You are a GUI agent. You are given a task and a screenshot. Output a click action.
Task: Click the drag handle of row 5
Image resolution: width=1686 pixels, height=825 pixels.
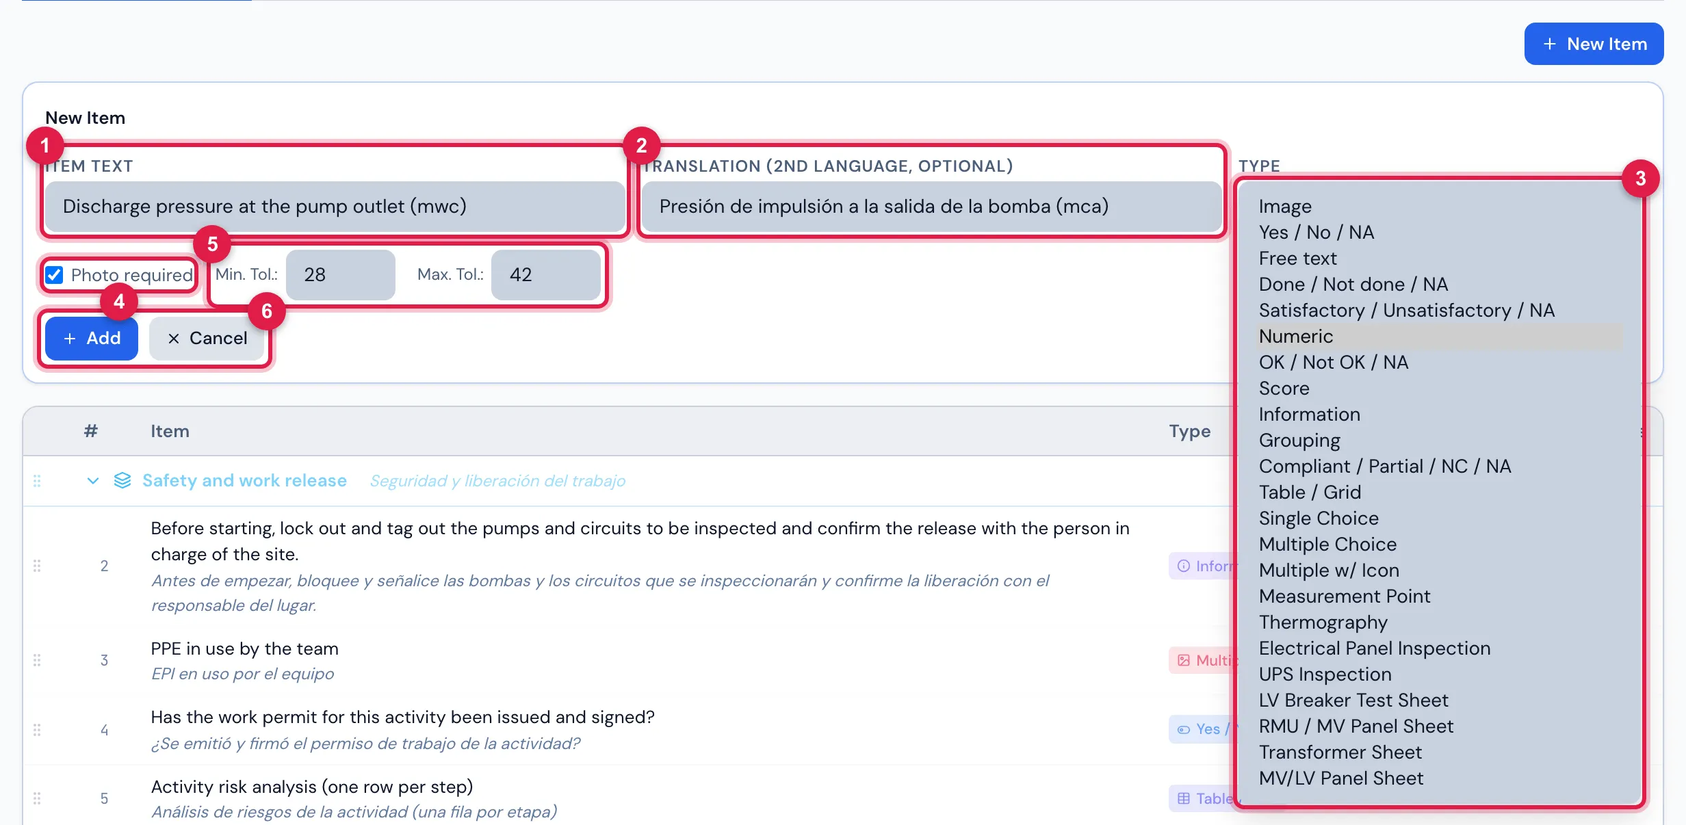[x=37, y=798]
